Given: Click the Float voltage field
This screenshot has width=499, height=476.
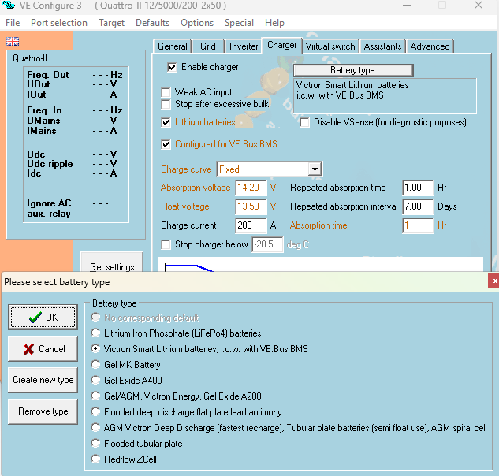Looking at the screenshot, I should 251,206.
